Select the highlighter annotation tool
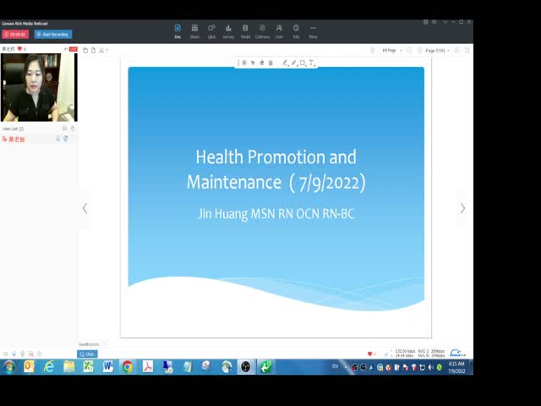The width and height of the screenshot is (541, 406). tap(293, 63)
